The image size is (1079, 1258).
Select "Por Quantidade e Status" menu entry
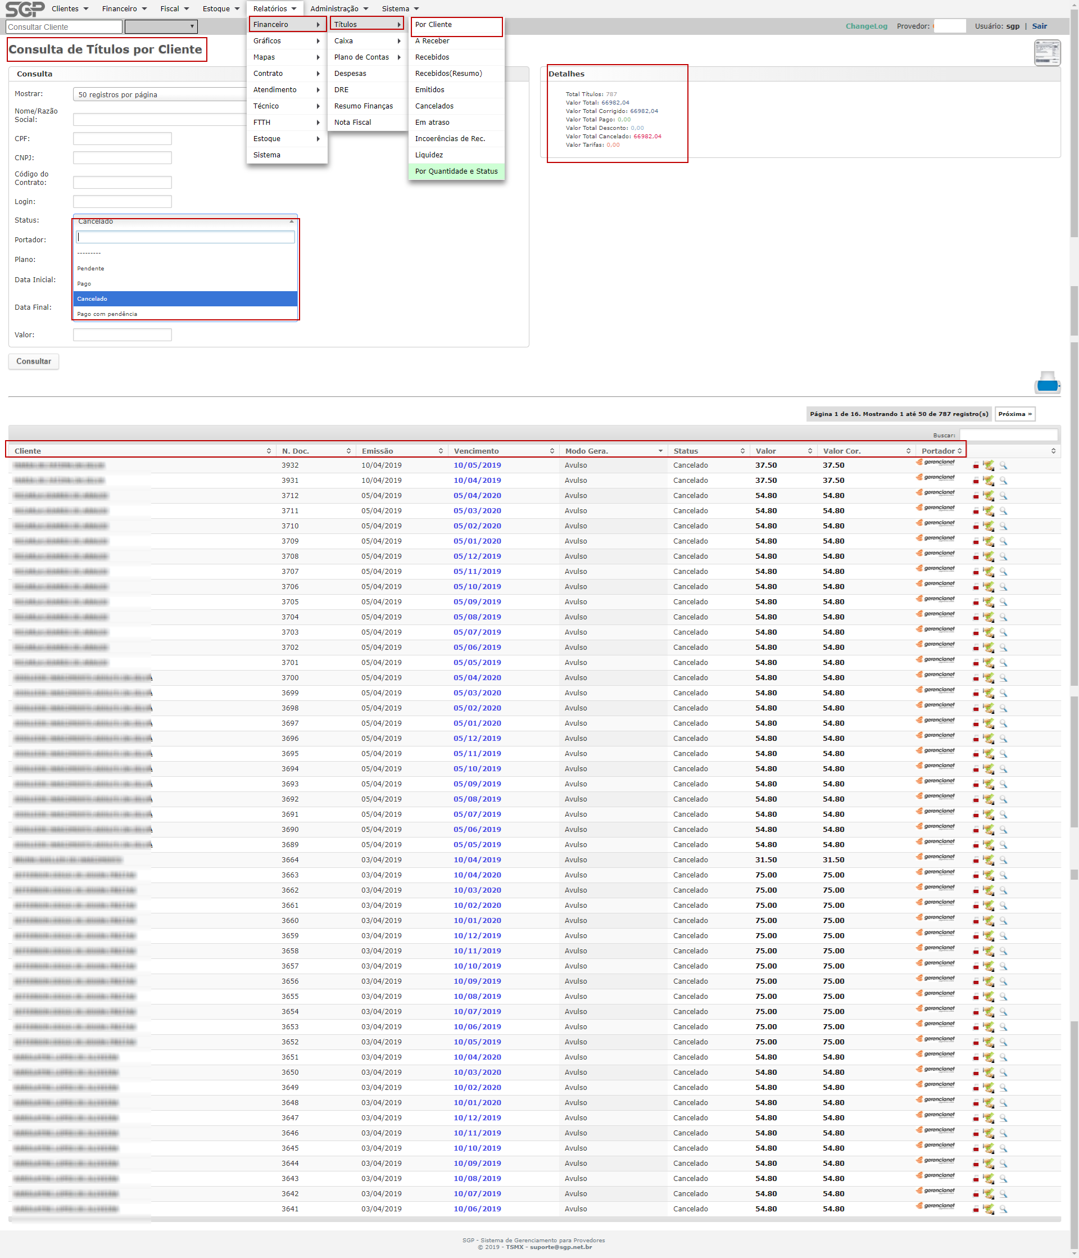456,171
